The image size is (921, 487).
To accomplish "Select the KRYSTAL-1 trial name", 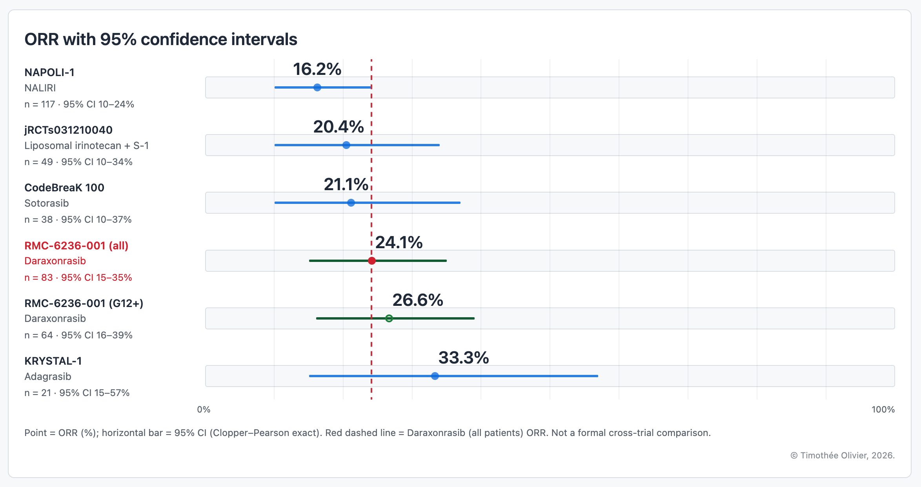I will click(53, 361).
